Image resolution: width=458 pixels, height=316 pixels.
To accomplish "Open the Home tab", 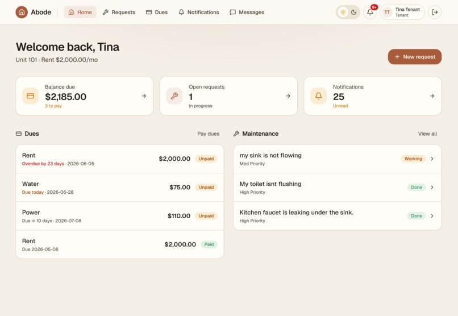I will [80, 13].
